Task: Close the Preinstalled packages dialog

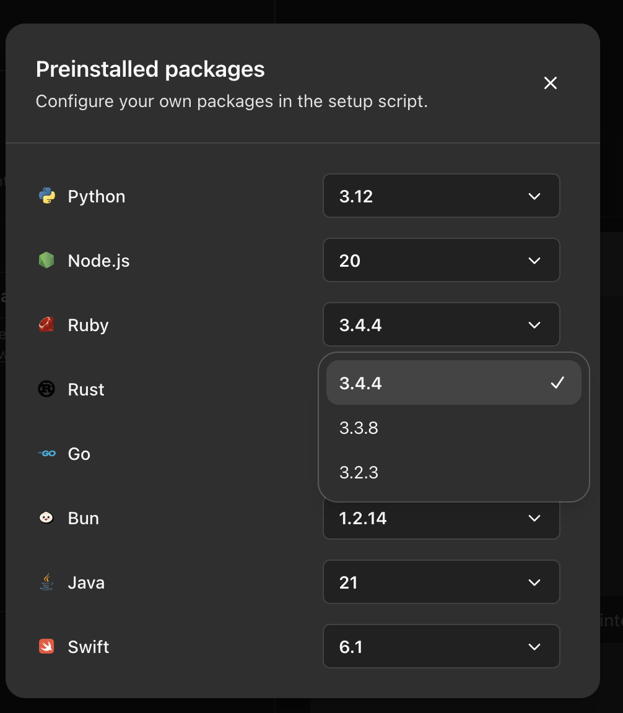Action: click(551, 83)
